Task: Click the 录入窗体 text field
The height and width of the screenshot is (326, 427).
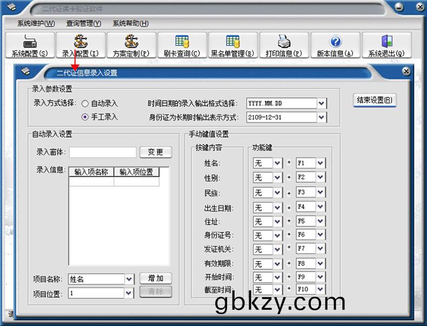Action: [103, 152]
